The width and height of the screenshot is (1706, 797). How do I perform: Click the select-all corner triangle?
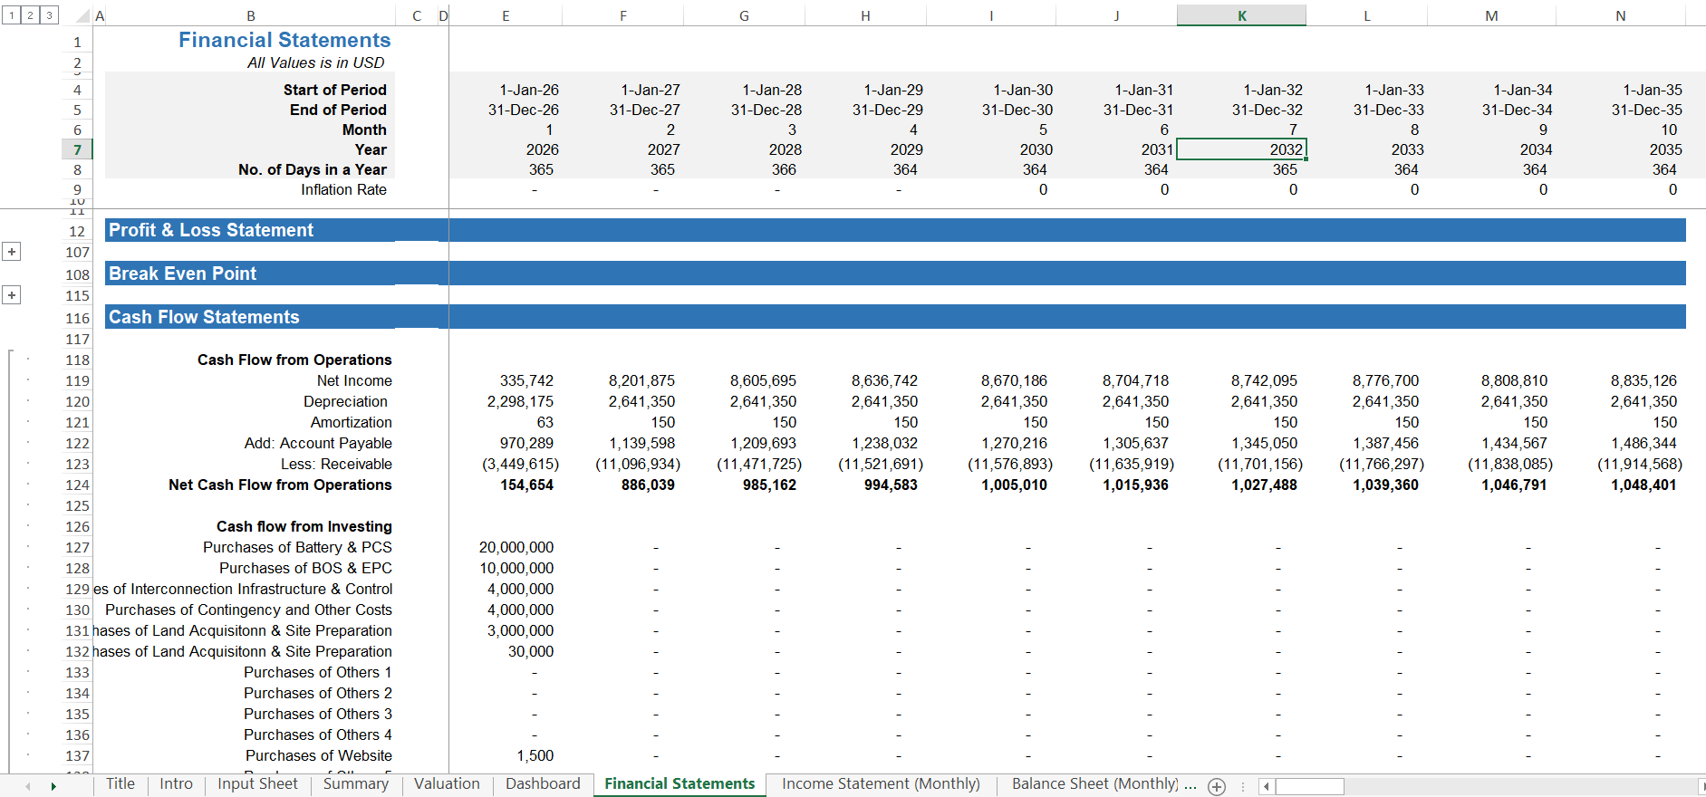(82, 15)
